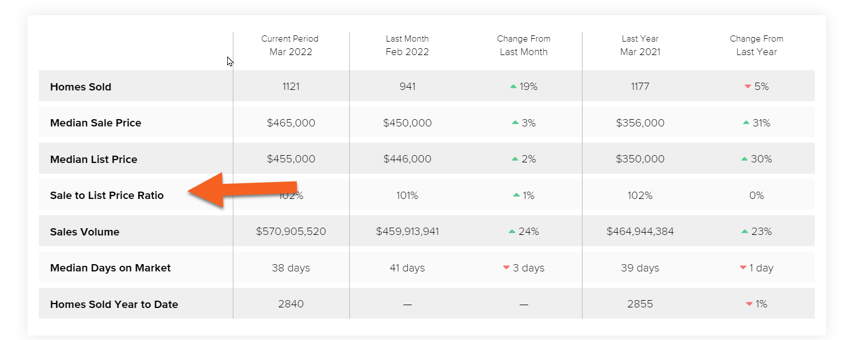866x340 pixels.
Task: Click green arrow beside 24% Sales Volume change
Action: pyautogui.click(x=512, y=232)
